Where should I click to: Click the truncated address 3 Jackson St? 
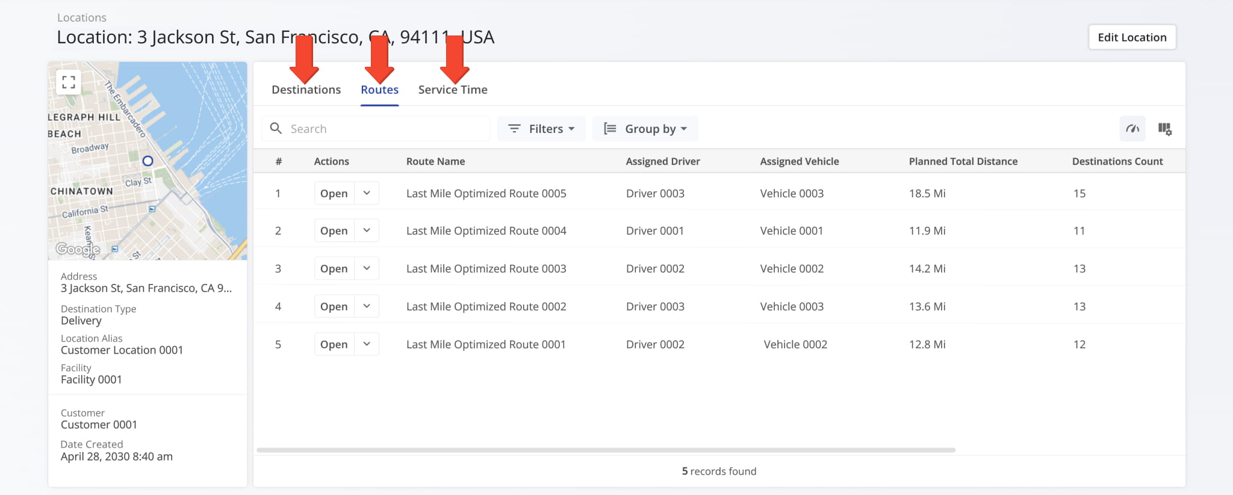coord(146,288)
